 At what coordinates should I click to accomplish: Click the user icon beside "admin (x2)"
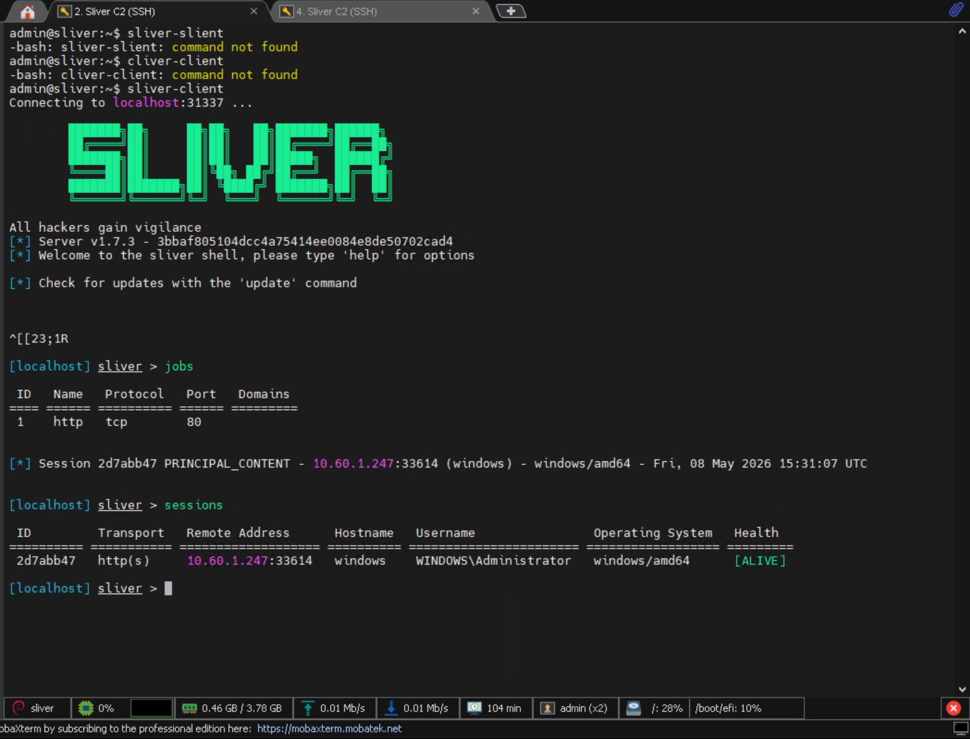548,708
